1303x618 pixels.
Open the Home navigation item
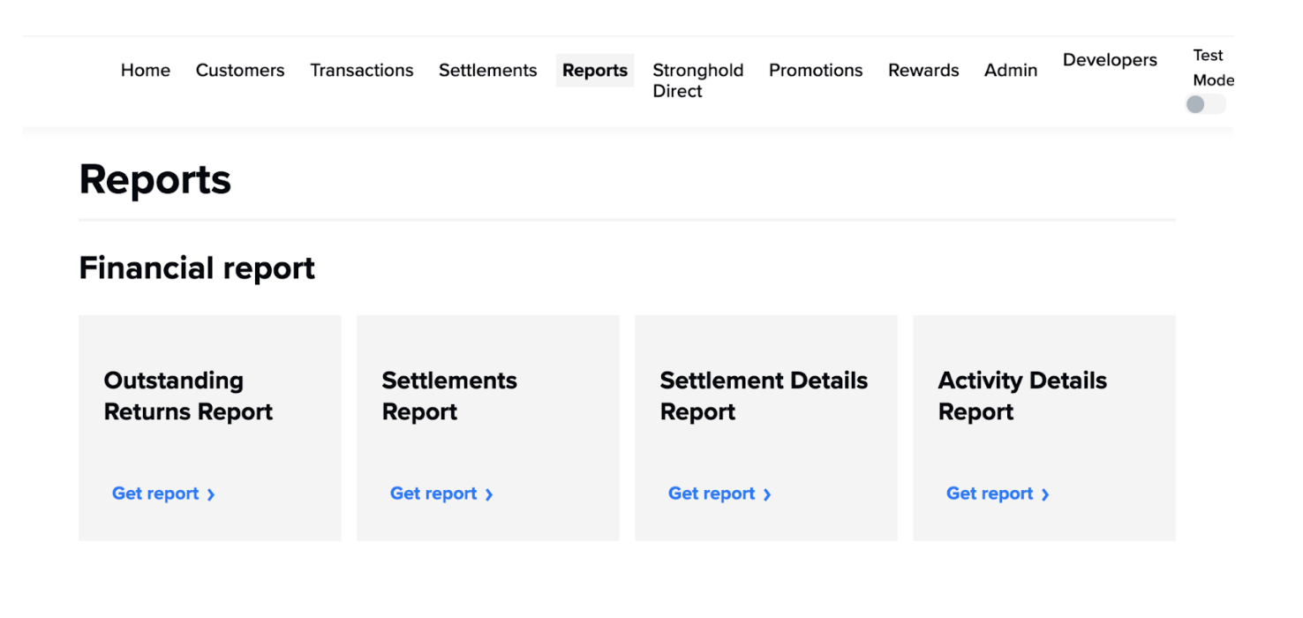click(145, 70)
